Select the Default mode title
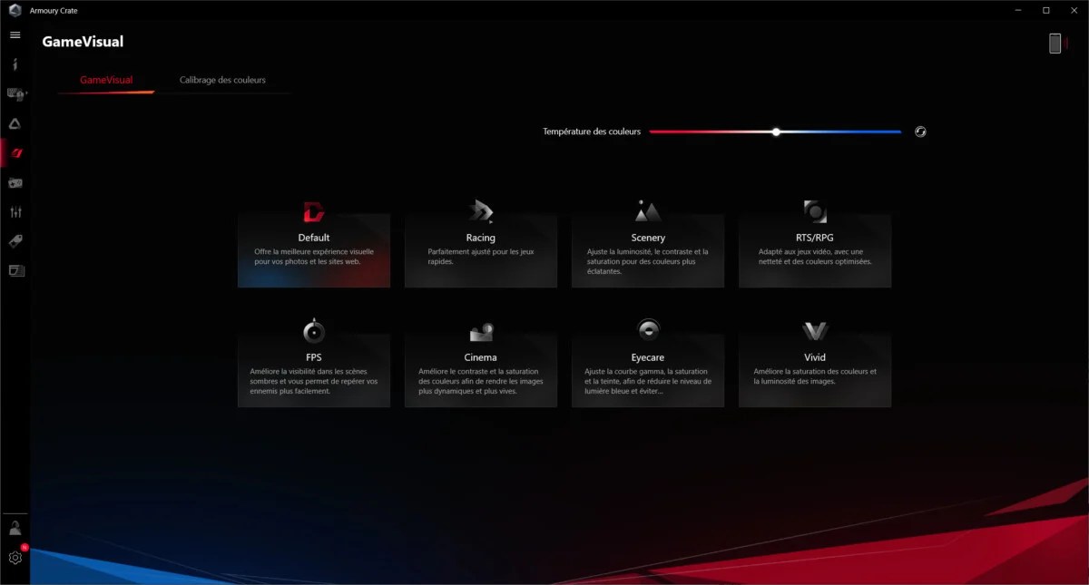This screenshot has height=585, width=1089. (x=314, y=238)
